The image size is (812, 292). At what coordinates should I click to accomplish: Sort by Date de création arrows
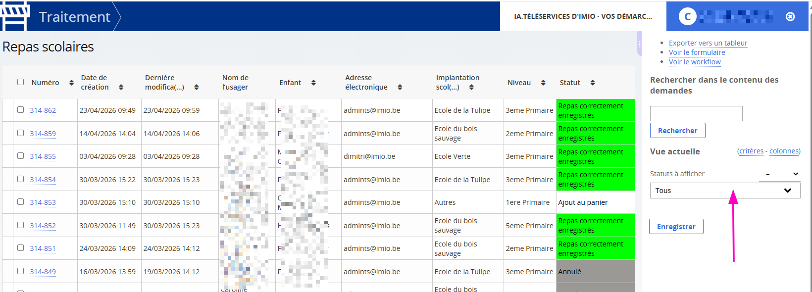(121, 87)
